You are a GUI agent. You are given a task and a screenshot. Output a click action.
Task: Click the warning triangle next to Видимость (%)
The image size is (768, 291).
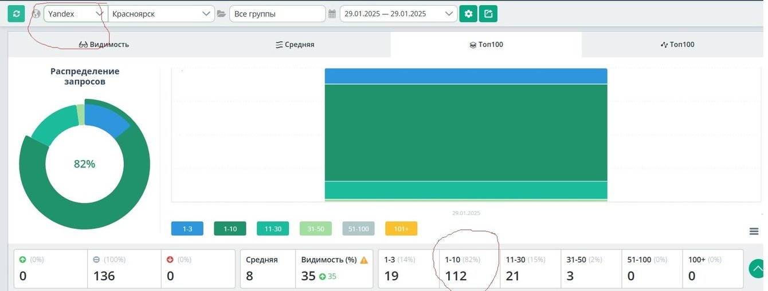[x=363, y=260]
